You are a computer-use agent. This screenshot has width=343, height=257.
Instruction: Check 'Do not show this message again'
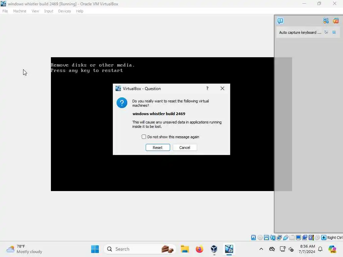point(144,137)
